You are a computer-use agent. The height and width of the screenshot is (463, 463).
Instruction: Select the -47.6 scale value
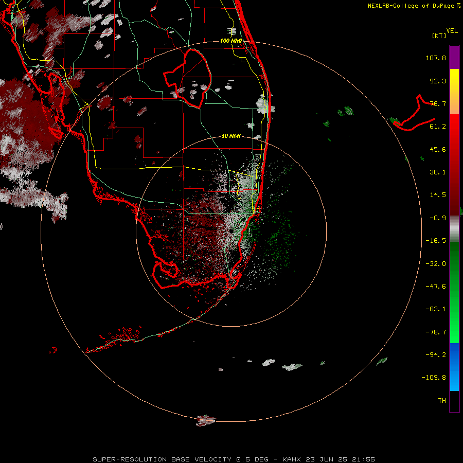(436, 287)
